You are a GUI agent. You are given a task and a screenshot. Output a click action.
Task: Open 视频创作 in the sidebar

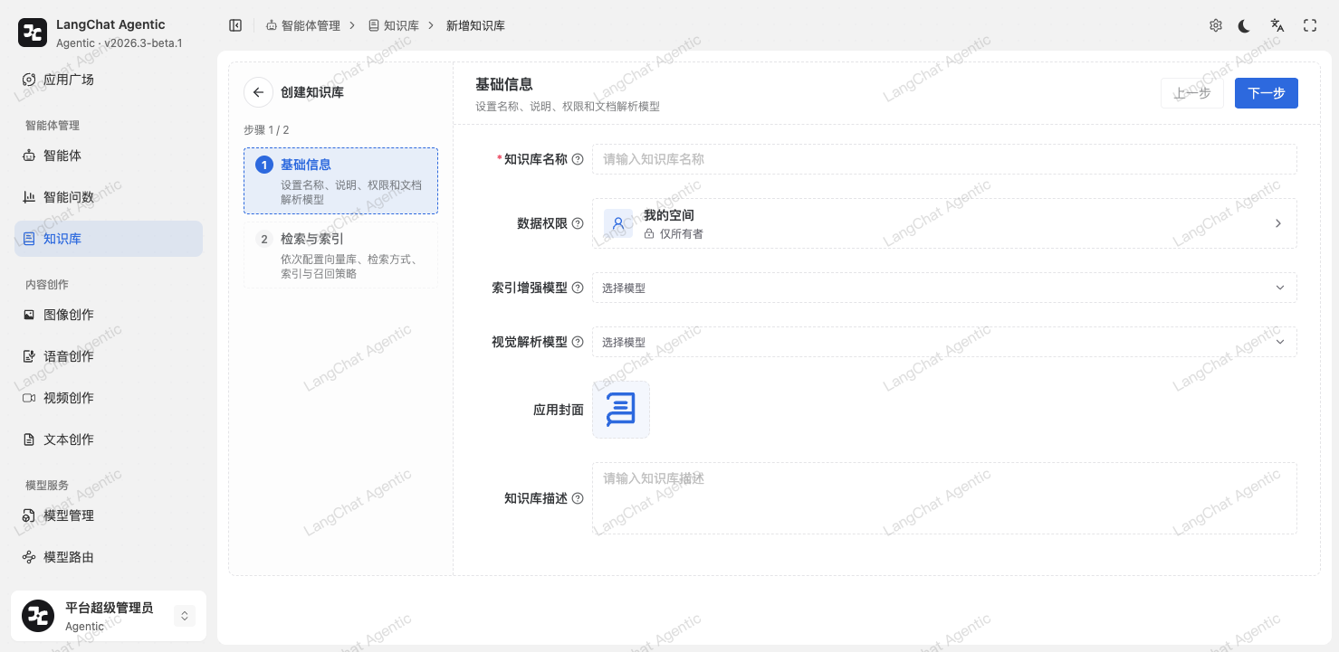pos(109,398)
